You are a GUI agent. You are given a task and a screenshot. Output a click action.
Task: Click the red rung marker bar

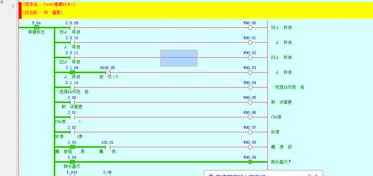[20, 10]
